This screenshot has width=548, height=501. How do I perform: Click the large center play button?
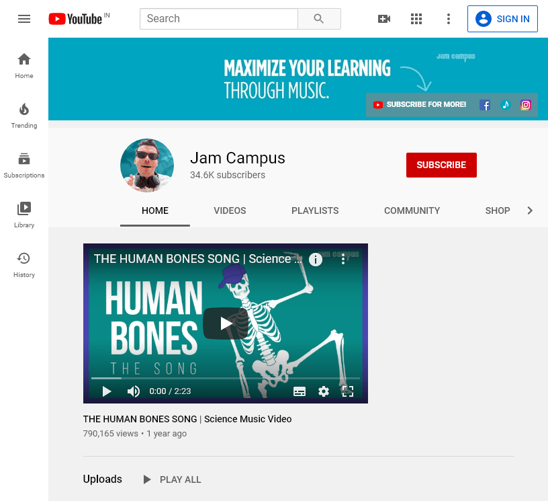tap(226, 323)
